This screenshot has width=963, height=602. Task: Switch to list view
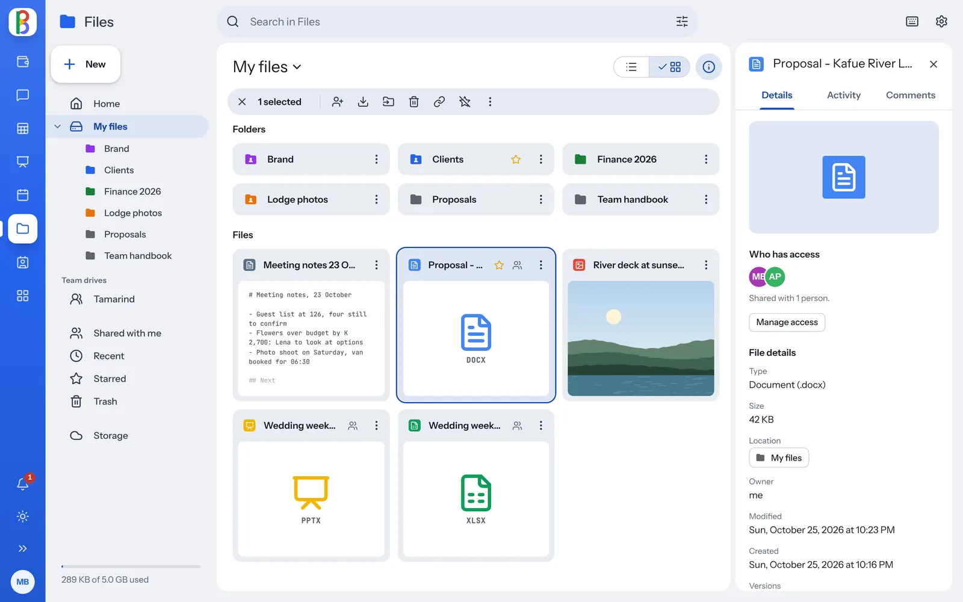pyautogui.click(x=631, y=67)
